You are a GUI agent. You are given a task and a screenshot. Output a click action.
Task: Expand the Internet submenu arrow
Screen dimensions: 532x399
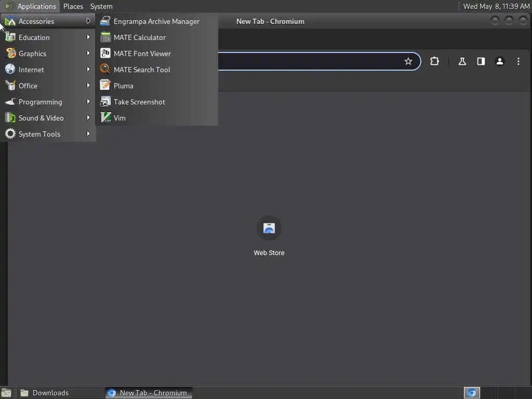[x=88, y=69]
